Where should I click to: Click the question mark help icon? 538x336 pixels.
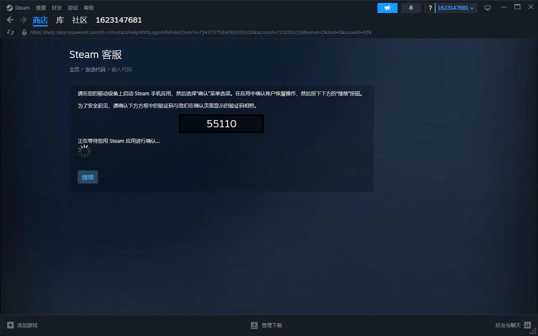coord(430,8)
